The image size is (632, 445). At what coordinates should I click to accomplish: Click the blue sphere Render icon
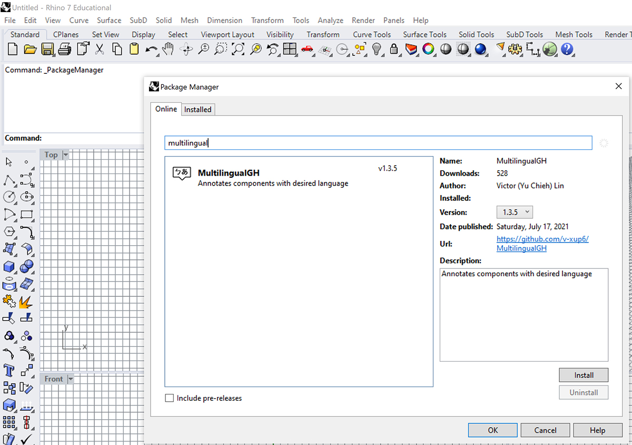tap(480, 50)
